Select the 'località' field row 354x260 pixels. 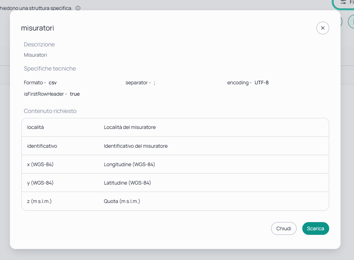175,127
